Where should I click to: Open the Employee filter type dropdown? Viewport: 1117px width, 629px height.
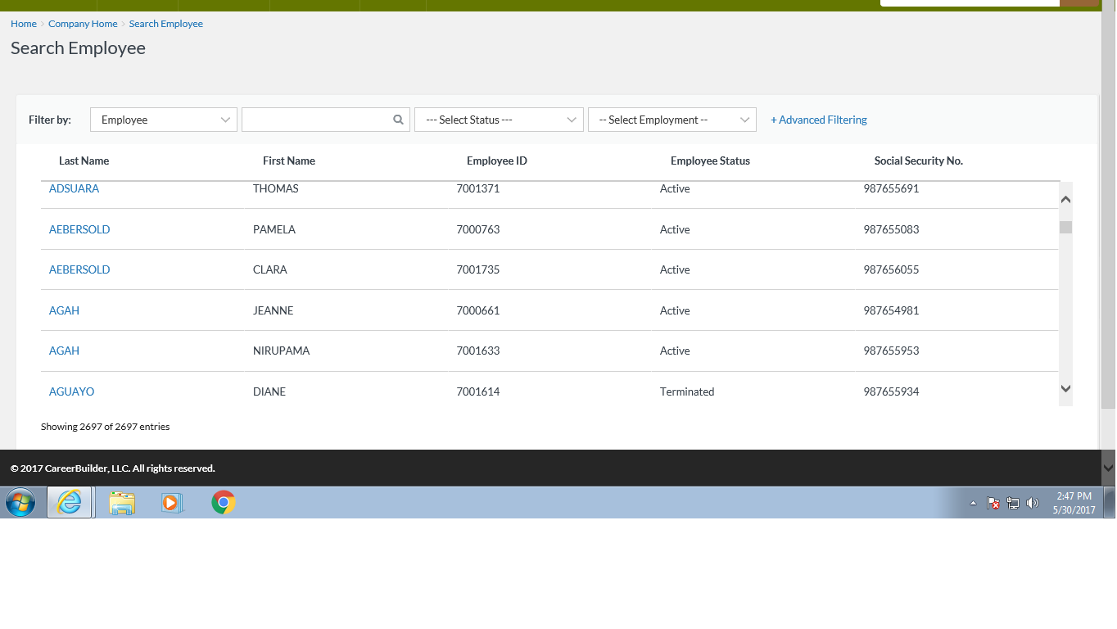coord(164,120)
